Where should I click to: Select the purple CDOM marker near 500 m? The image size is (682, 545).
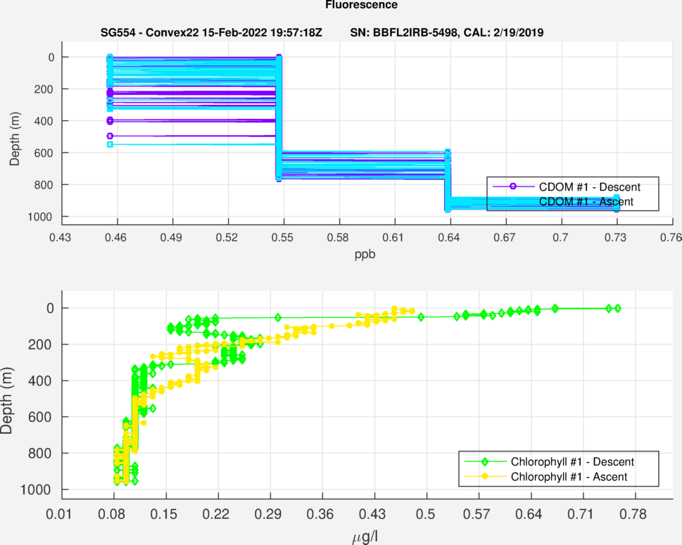coord(110,136)
